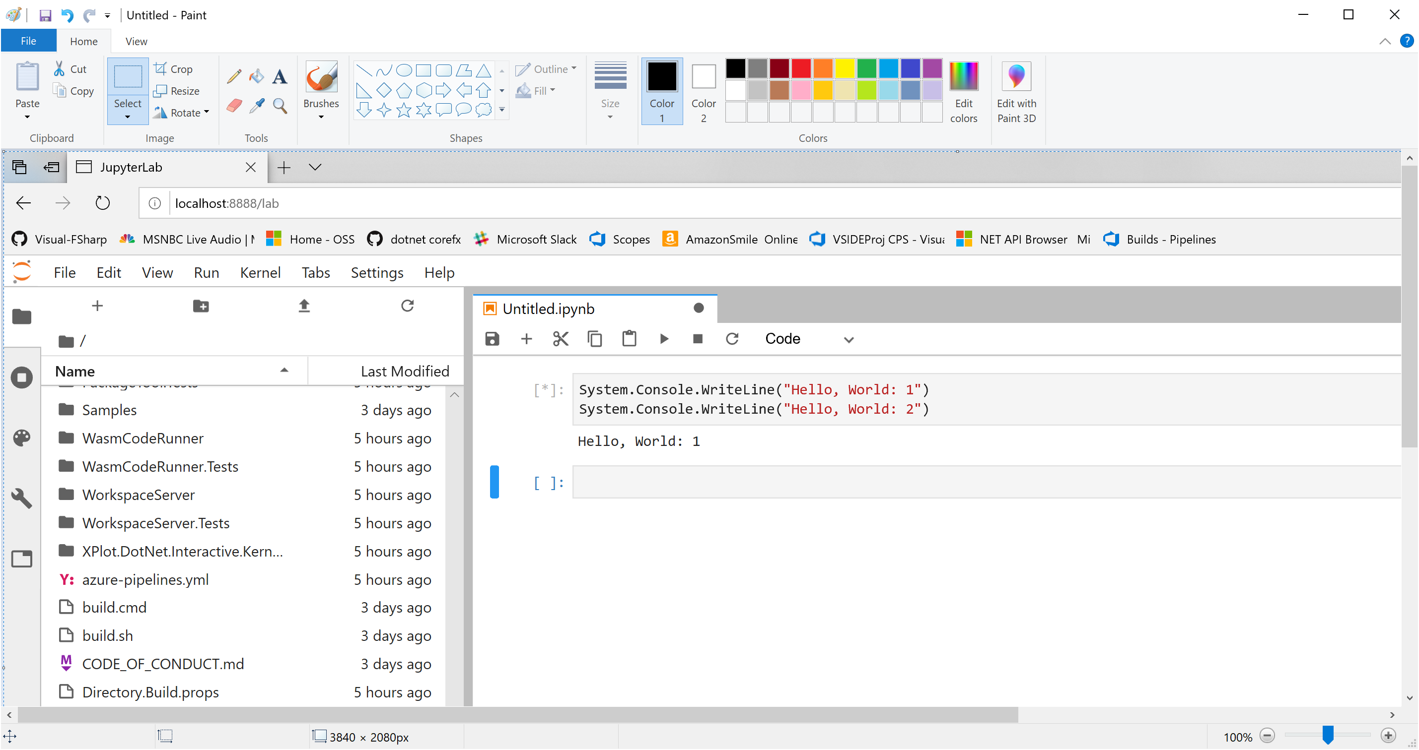Collapse the file browser name sort order

click(x=284, y=371)
